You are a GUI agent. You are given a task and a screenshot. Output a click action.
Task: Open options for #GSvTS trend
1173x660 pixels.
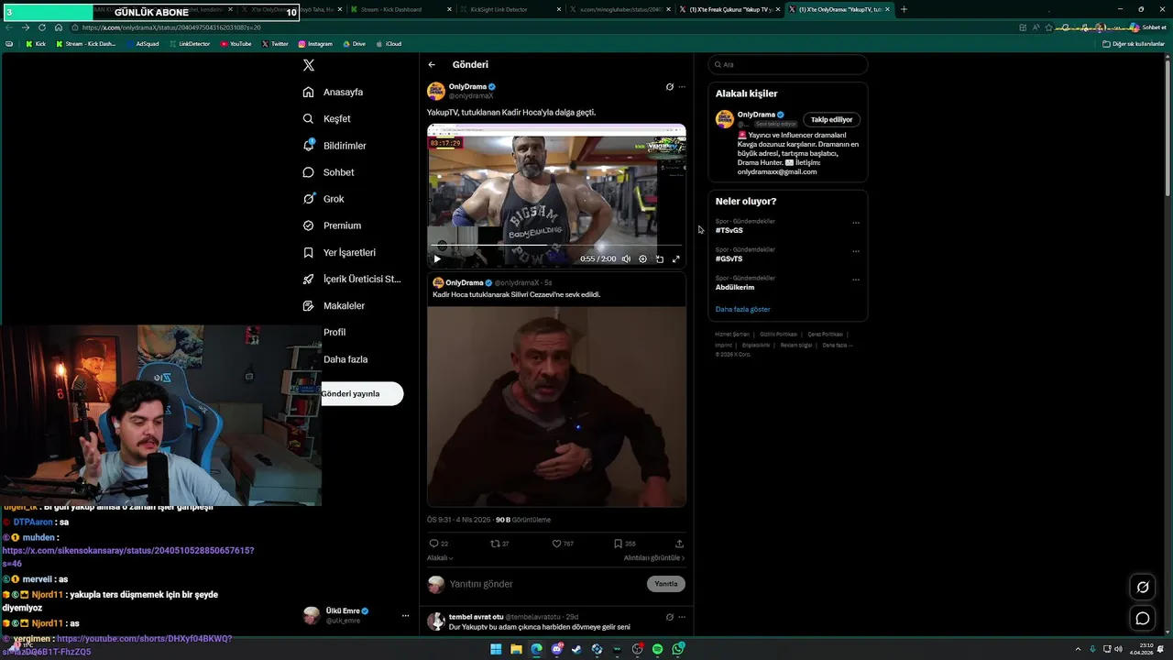pos(856,251)
